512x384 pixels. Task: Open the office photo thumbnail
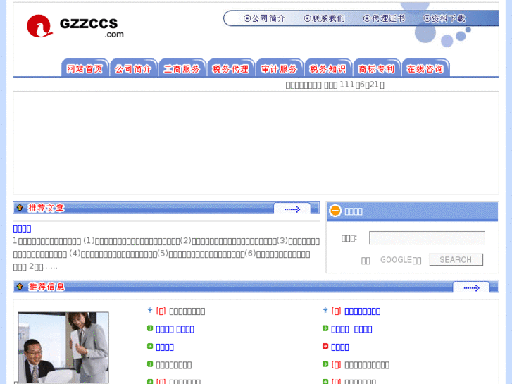(63, 347)
